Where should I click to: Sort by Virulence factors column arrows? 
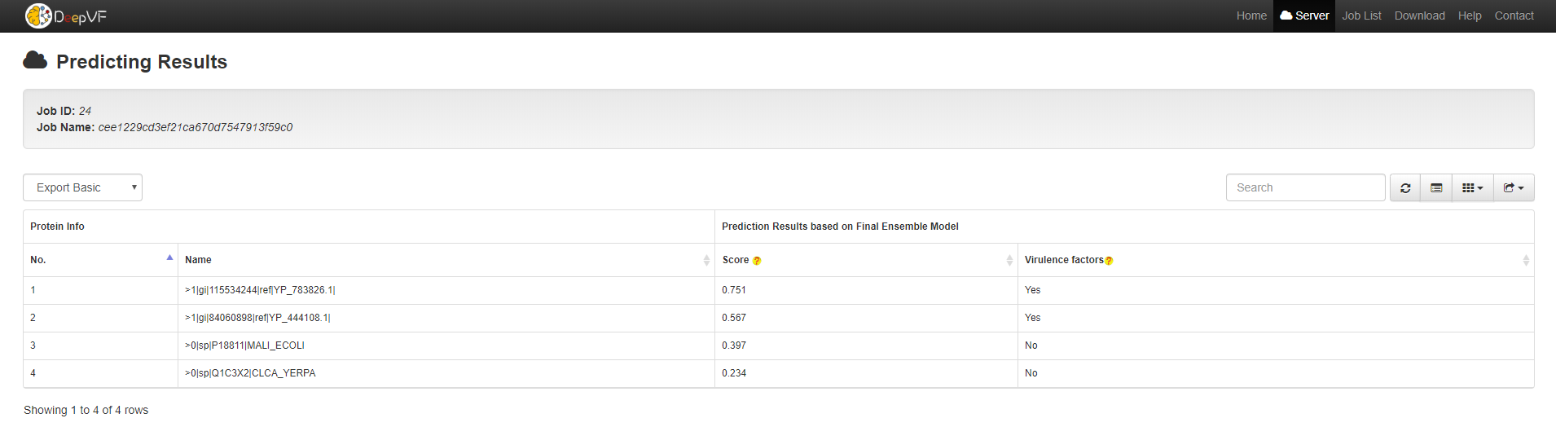point(1525,260)
